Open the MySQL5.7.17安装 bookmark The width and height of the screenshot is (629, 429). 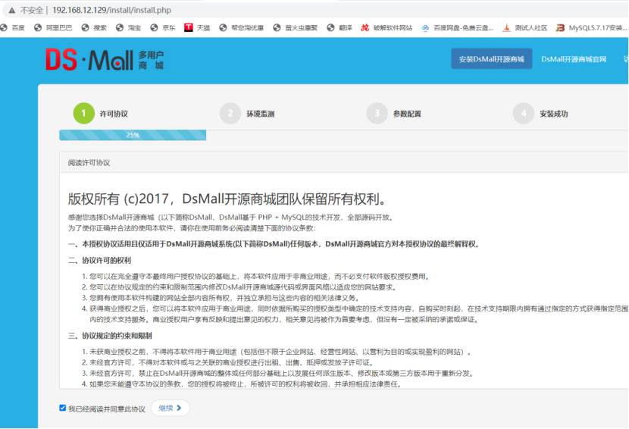click(592, 28)
